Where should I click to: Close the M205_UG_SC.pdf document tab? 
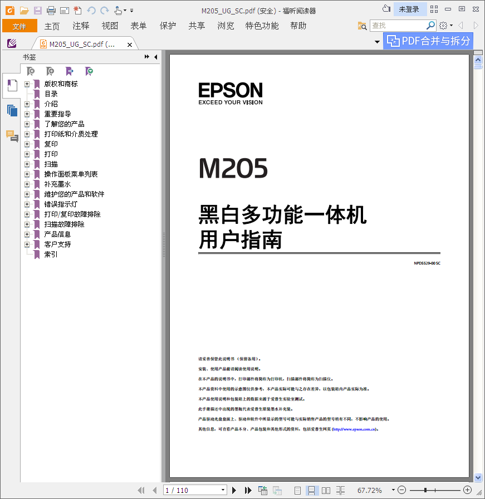pyautogui.click(x=130, y=45)
